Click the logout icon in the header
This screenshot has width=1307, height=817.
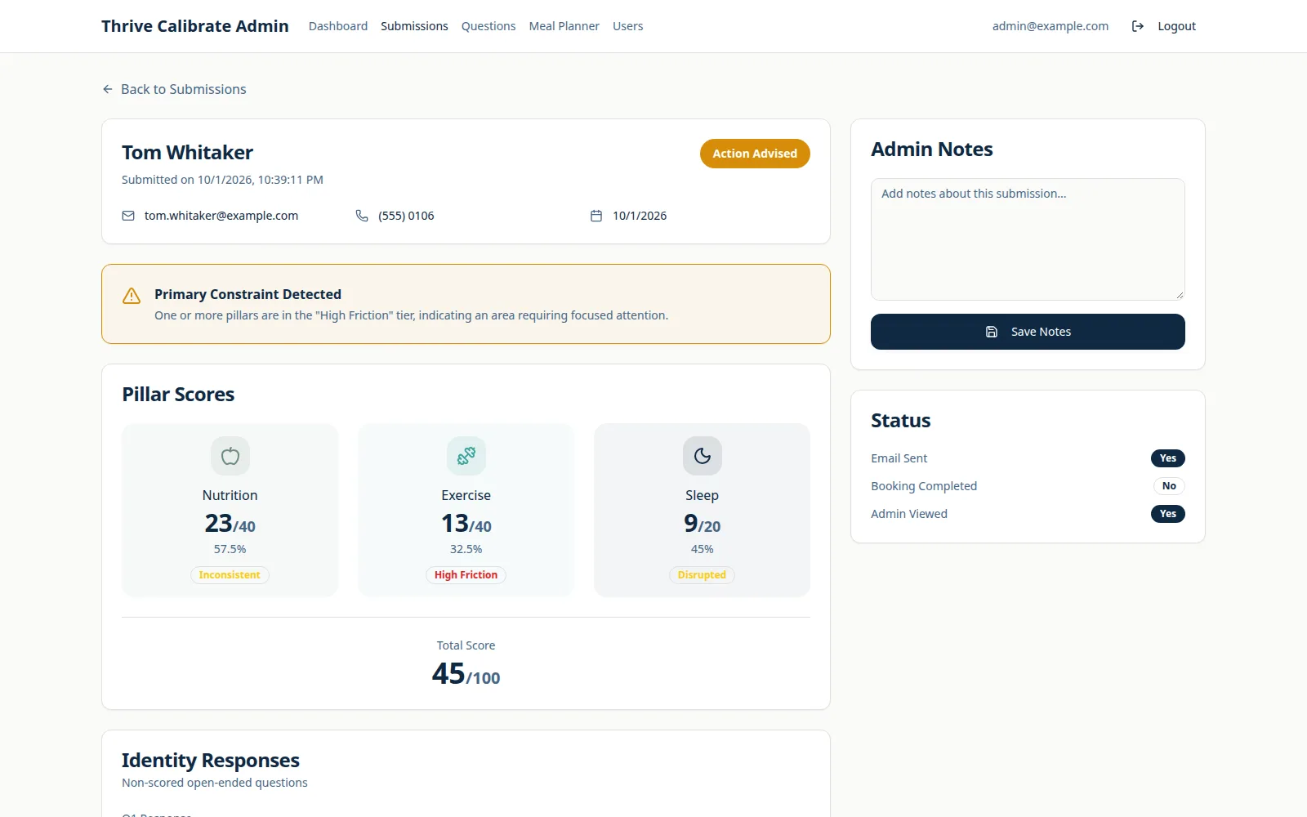[1137, 26]
